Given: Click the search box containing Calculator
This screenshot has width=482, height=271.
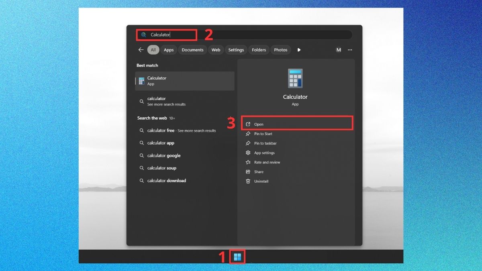Looking at the screenshot, I should coord(244,35).
